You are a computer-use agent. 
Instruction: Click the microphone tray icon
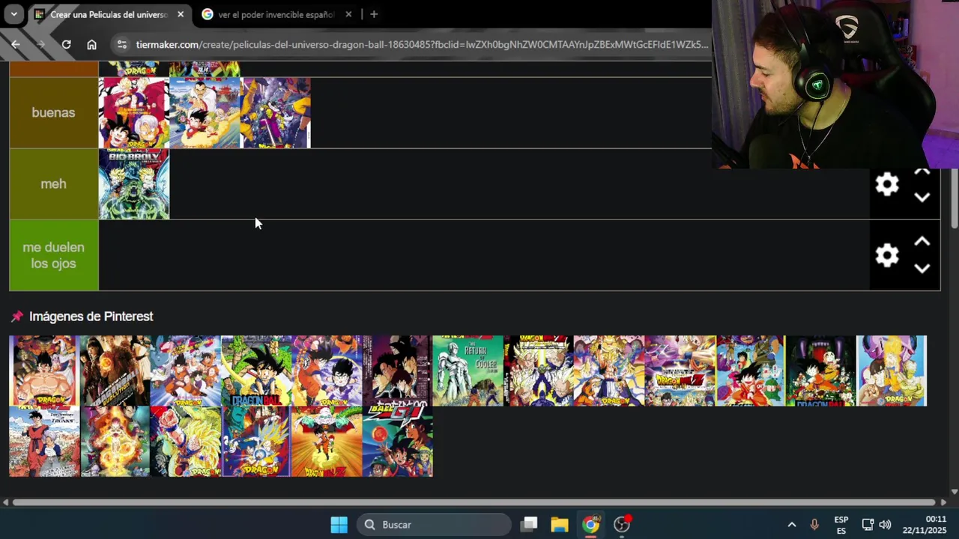click(814, 525)
